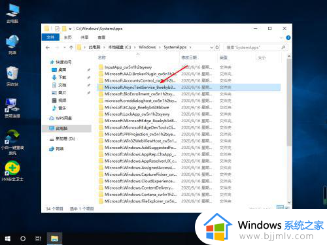Select 网络 in navigation pane

[56, 149]
